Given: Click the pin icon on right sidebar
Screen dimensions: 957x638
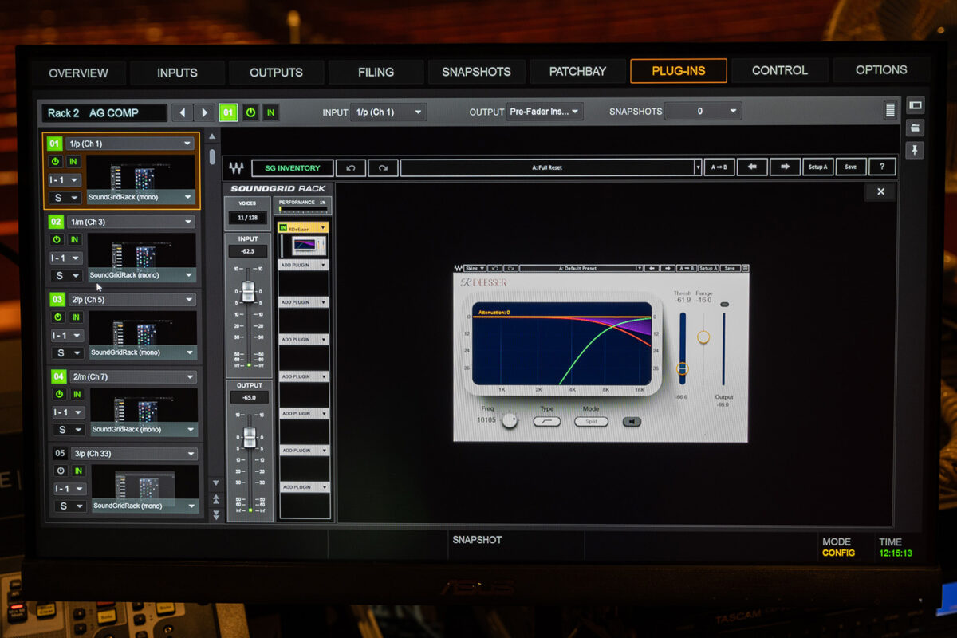Looking at the screenshot, I should (915, 150).
